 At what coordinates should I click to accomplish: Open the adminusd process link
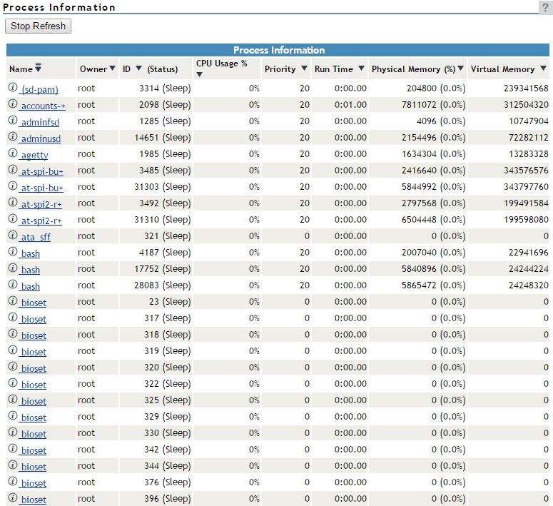coord(41,138)
